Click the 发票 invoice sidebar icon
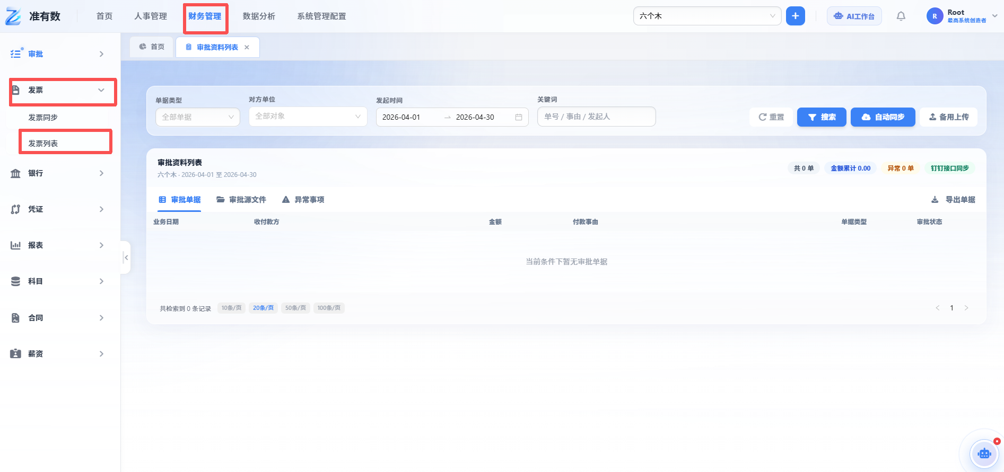The image size is (1004, 472). (16, 90)
